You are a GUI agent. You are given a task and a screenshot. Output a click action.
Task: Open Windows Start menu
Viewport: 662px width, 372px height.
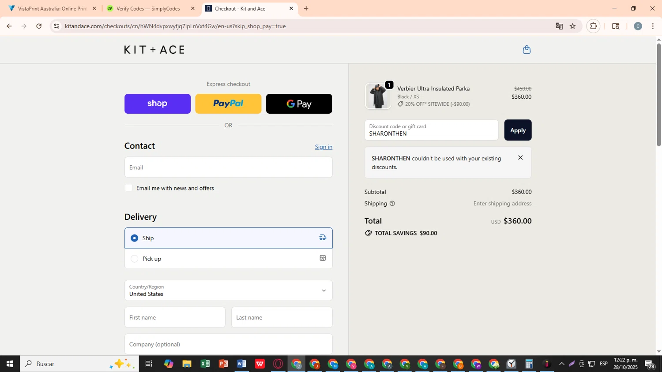click(10, 364)
